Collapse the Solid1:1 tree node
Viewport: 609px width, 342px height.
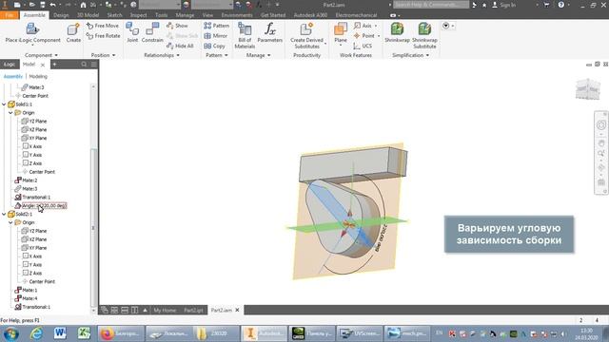coord(4,104)
